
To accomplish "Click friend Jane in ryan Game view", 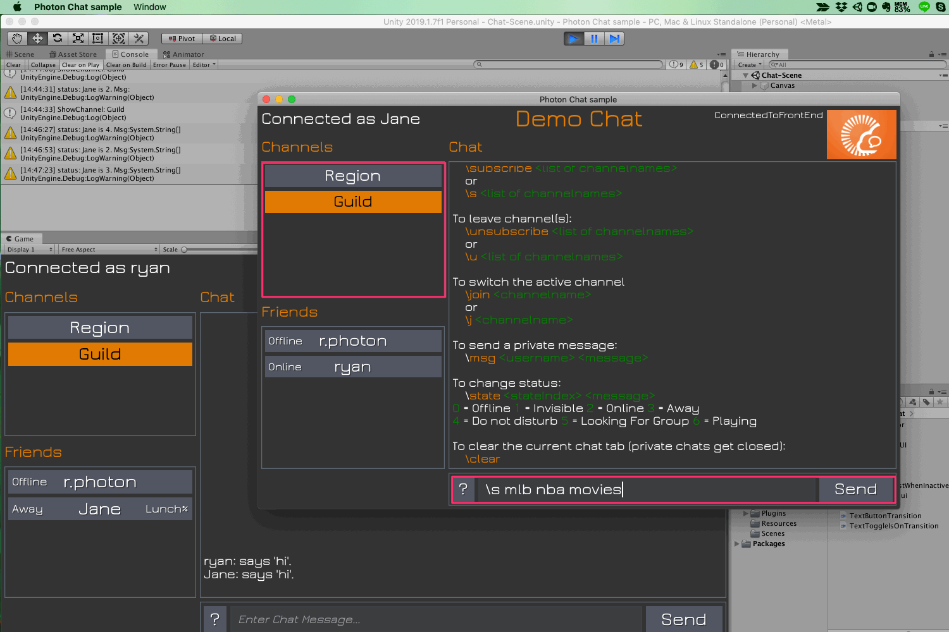I will pyautogui.click(x=100, y=509).
